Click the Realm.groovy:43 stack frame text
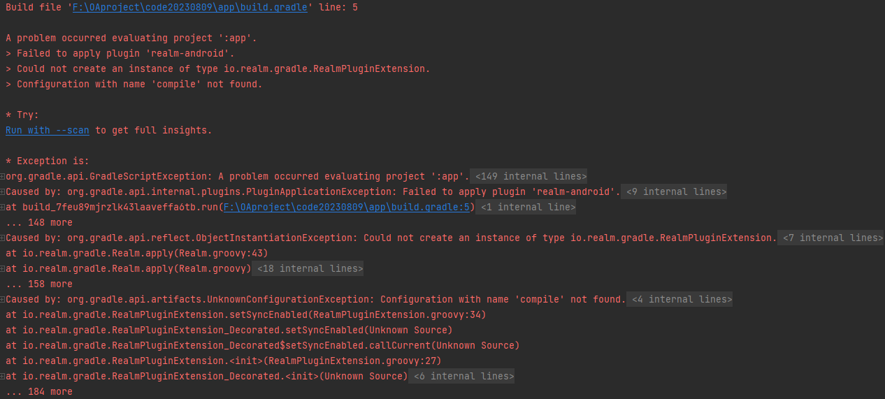 point(136,253)
